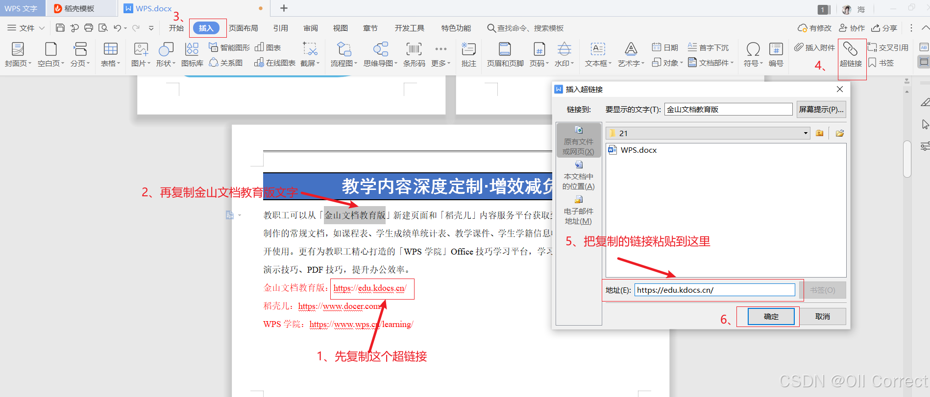Insert a 书签 bookmark

pyautogui.click(x=881, y=63)
